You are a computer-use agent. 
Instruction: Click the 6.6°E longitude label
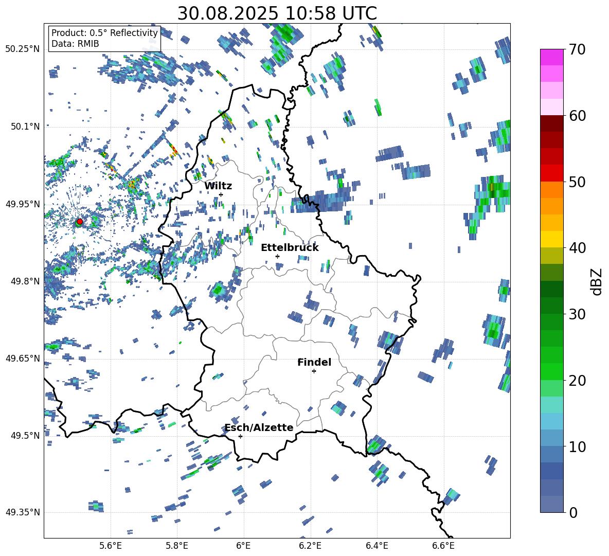[443, 546]
